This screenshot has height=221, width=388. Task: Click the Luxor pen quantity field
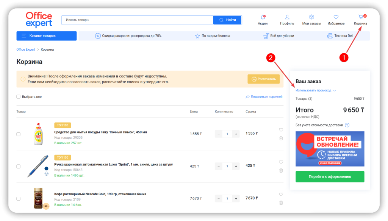[227, 166]
